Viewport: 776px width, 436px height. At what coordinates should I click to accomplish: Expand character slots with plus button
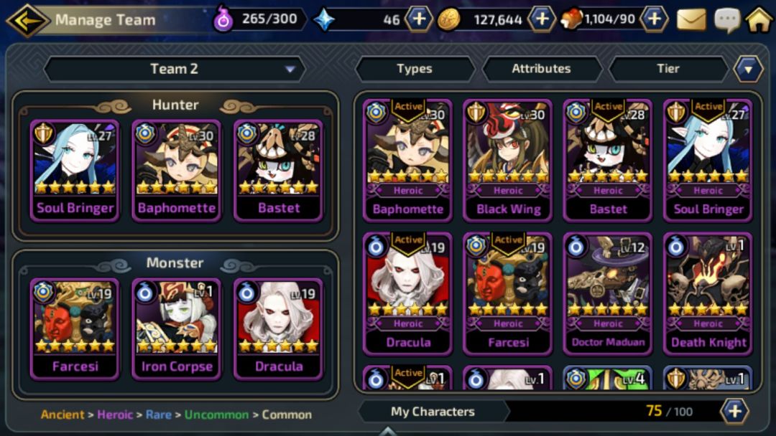click(x=734, y=411)
